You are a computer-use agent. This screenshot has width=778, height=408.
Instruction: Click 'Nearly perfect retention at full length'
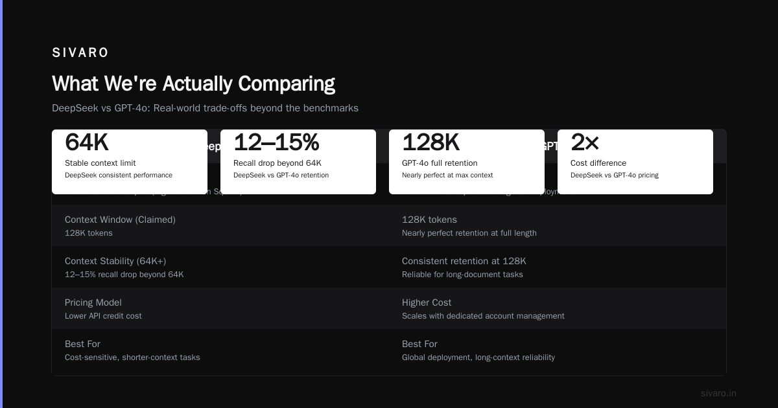469,233
